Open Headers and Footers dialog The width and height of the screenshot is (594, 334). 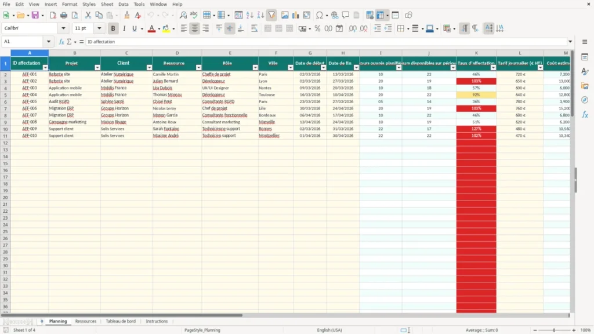357,15
